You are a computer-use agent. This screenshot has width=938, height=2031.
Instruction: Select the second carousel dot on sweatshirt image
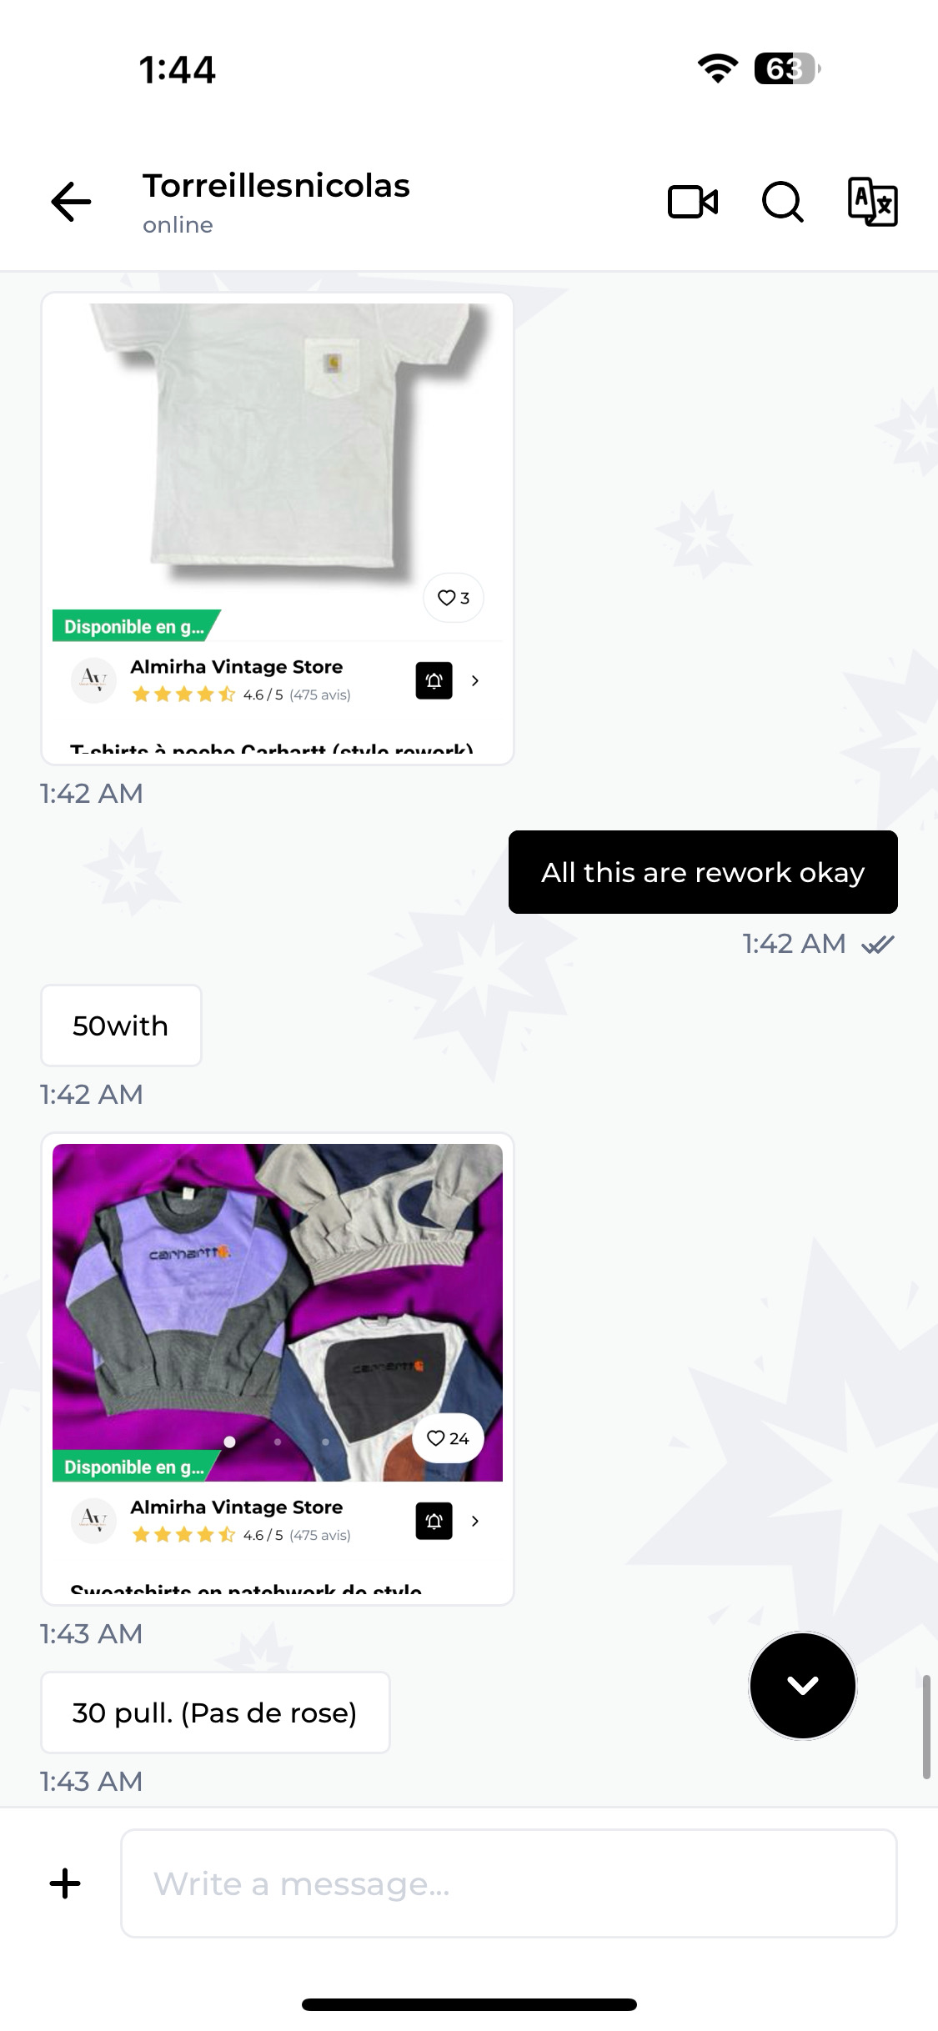(278, 1442)
